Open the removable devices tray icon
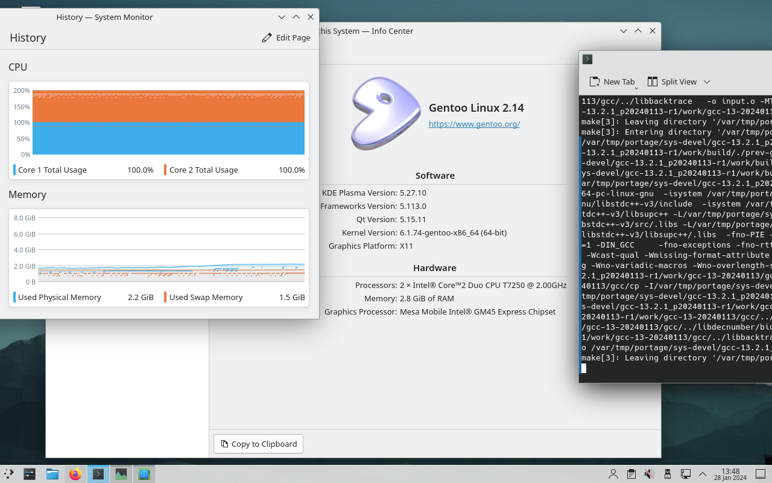772x483 pixels. pos(667,474)
